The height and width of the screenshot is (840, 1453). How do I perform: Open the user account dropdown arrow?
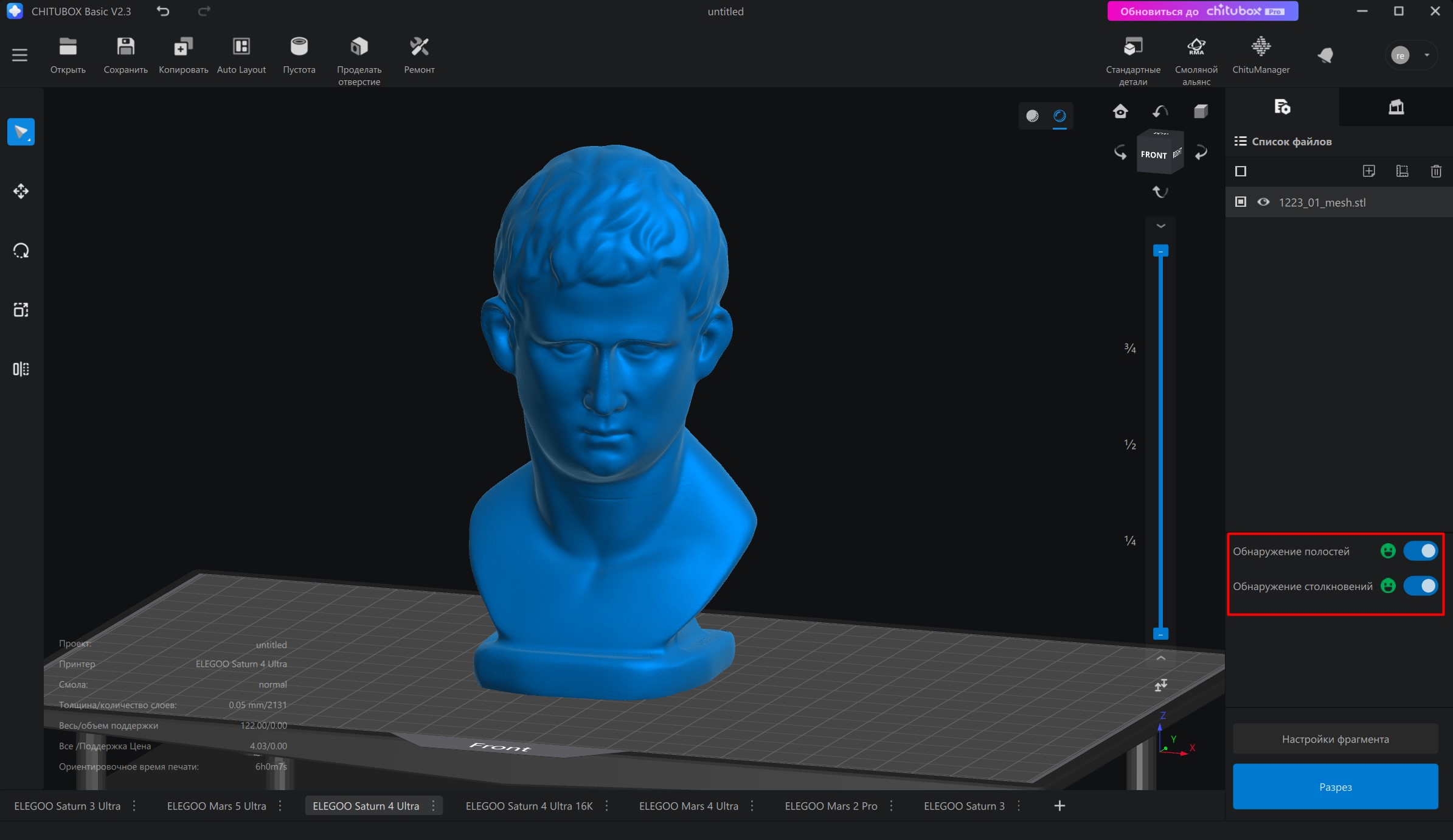pyautogui.click(x=1427, y=55)
